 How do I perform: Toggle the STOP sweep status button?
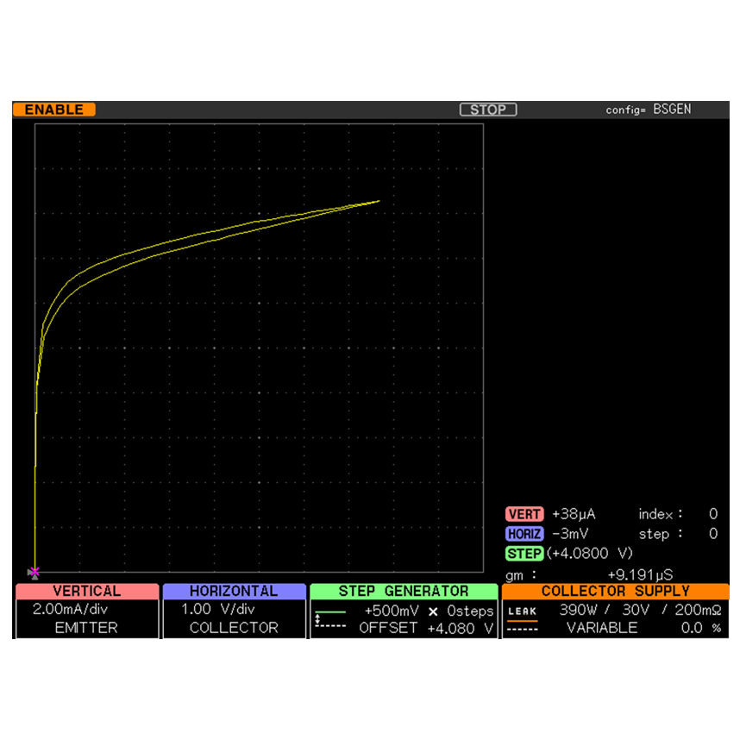(488, 110)
